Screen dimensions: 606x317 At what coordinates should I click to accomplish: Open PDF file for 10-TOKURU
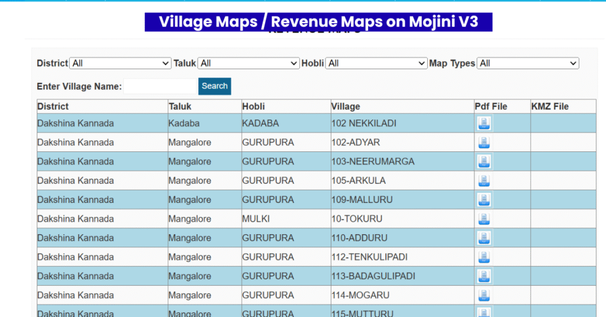[x=484, y=219]
